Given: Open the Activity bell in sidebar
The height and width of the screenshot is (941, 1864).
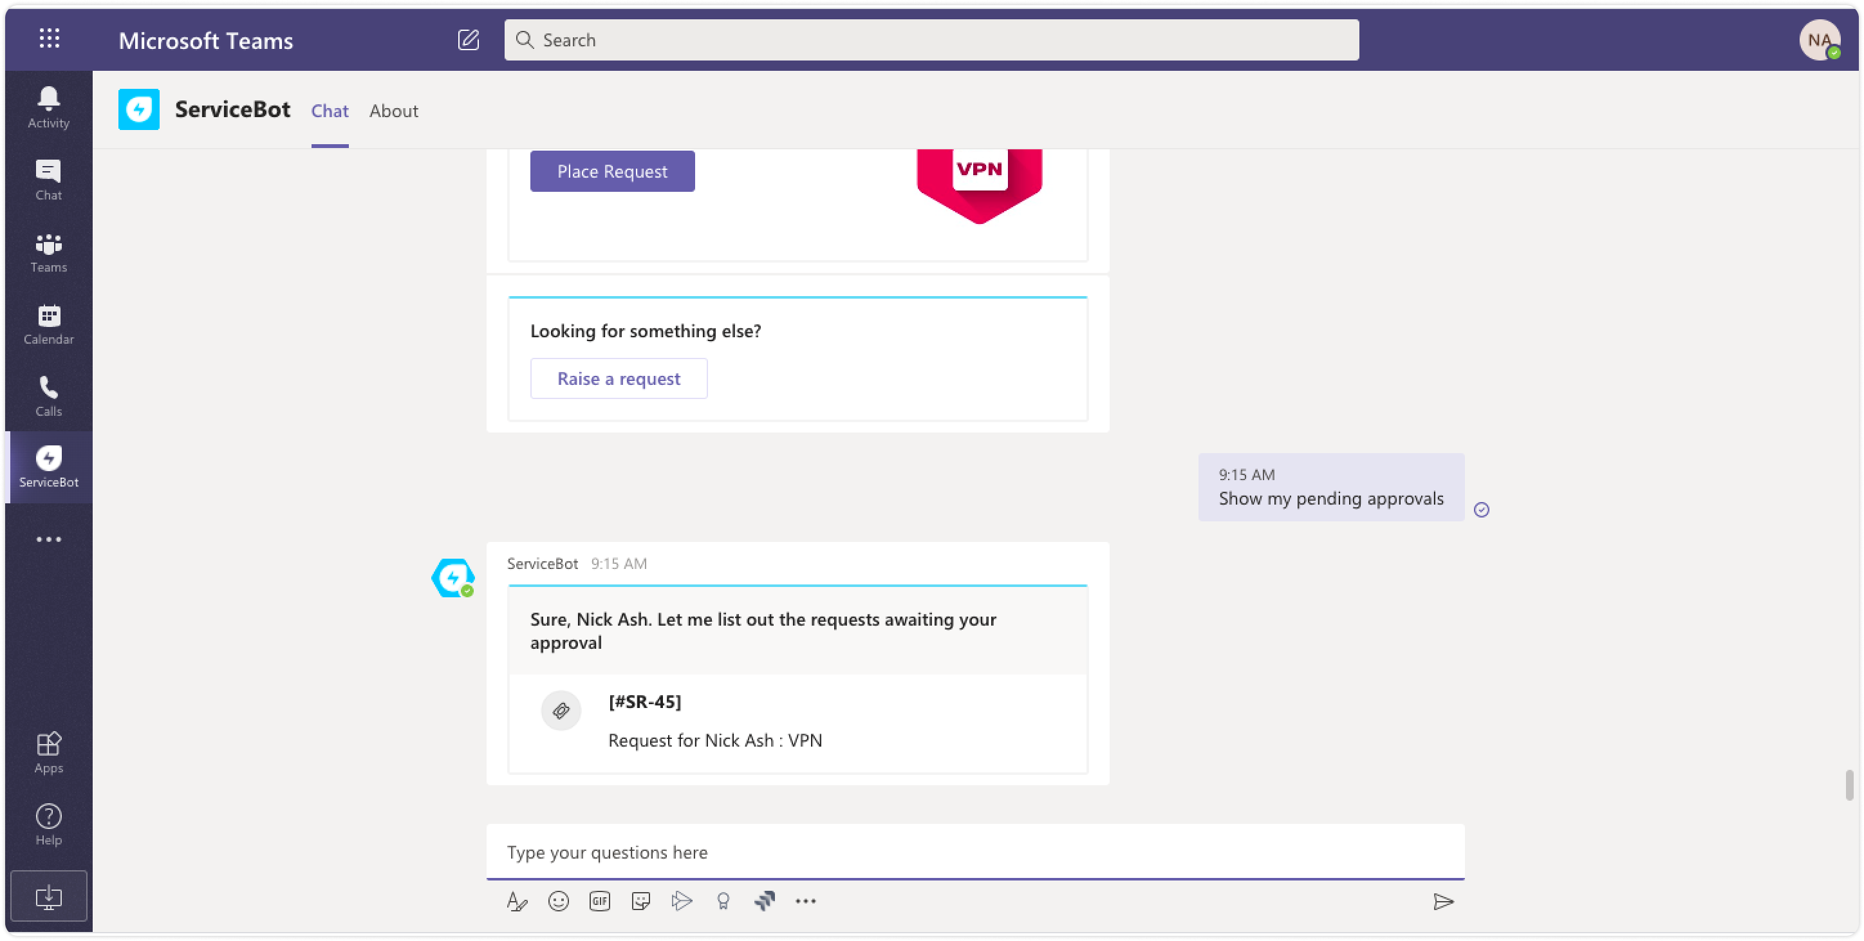Looking at the screenshot, I should pos(48,107).
